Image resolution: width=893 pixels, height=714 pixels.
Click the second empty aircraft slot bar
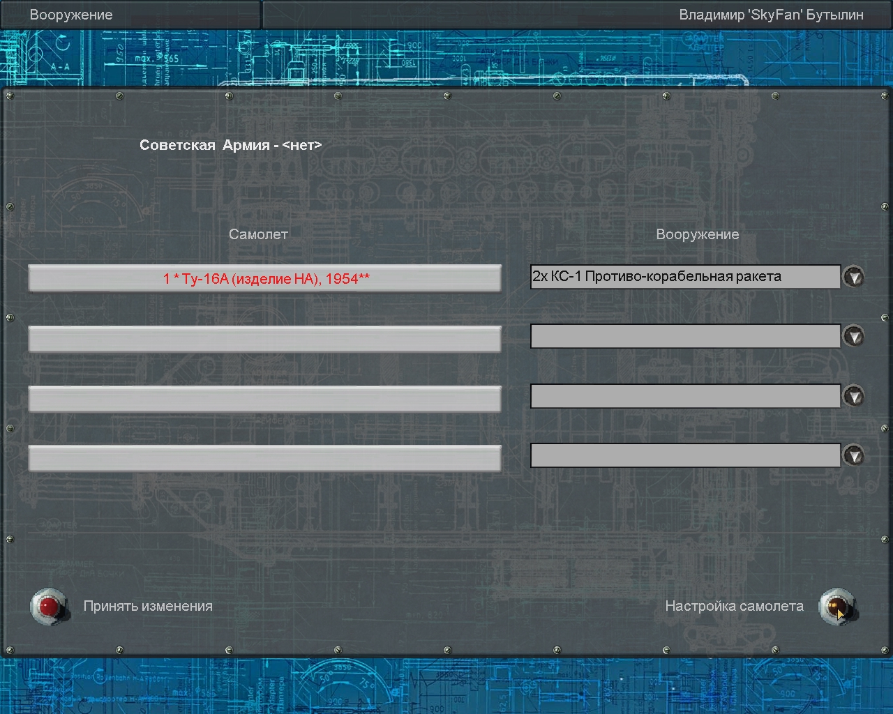(x=265, y=339)
